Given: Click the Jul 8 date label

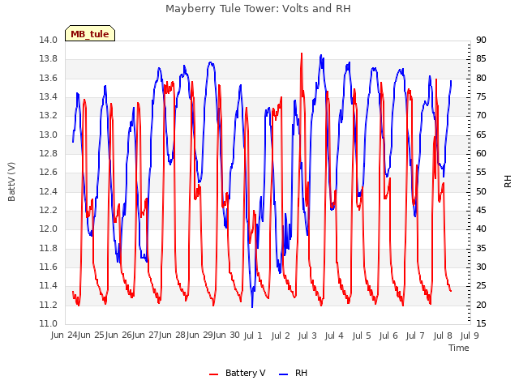Looking at the screenshot, I should coord(443,336).
